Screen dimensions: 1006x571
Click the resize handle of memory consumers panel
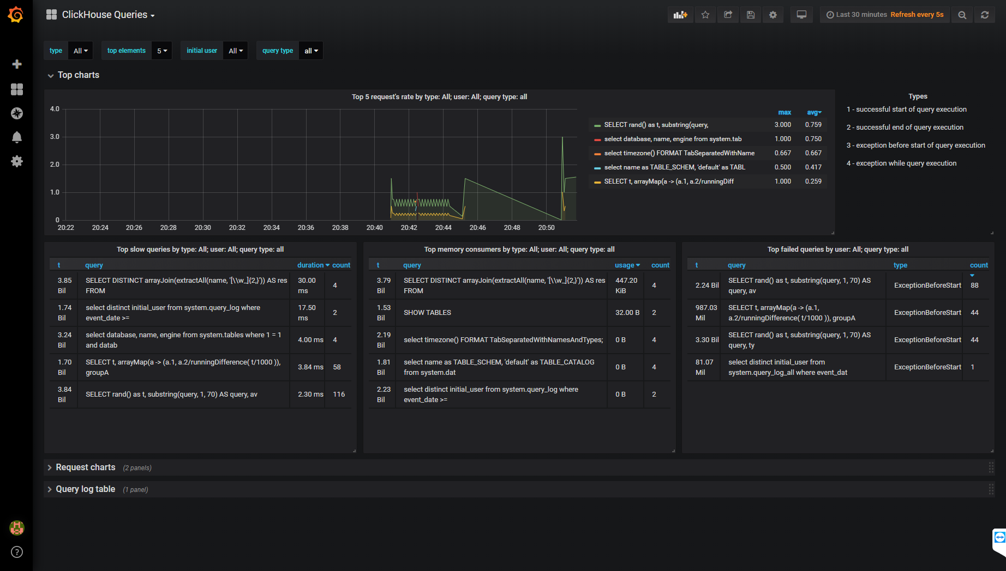(673, 451)
